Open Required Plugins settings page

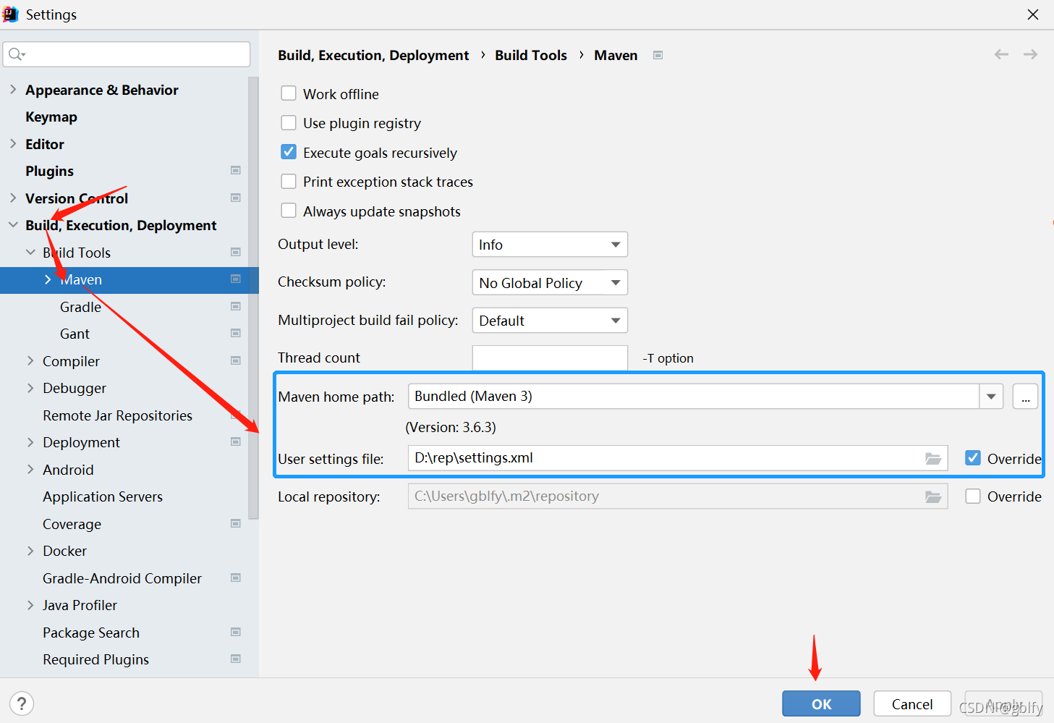pyautogui.click(x=95, y=659)
